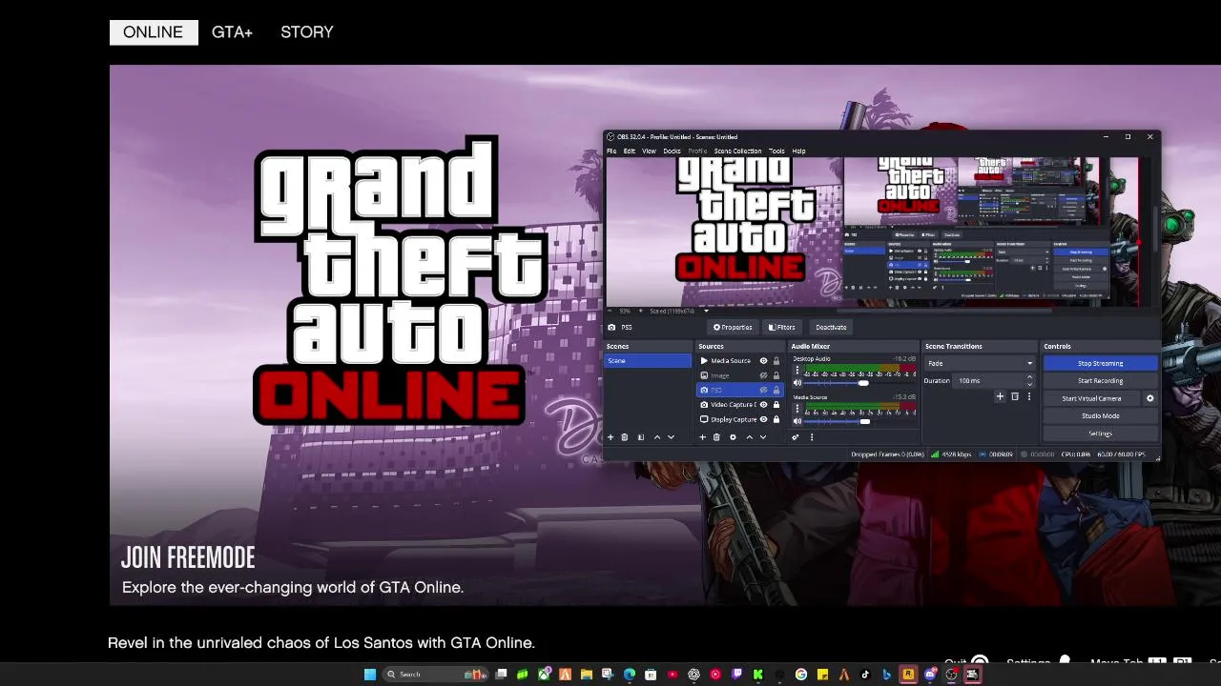Mute Media Source speaker icon in mixer
This screenshot has height=686, width=1221.
(x=797, y=421)
